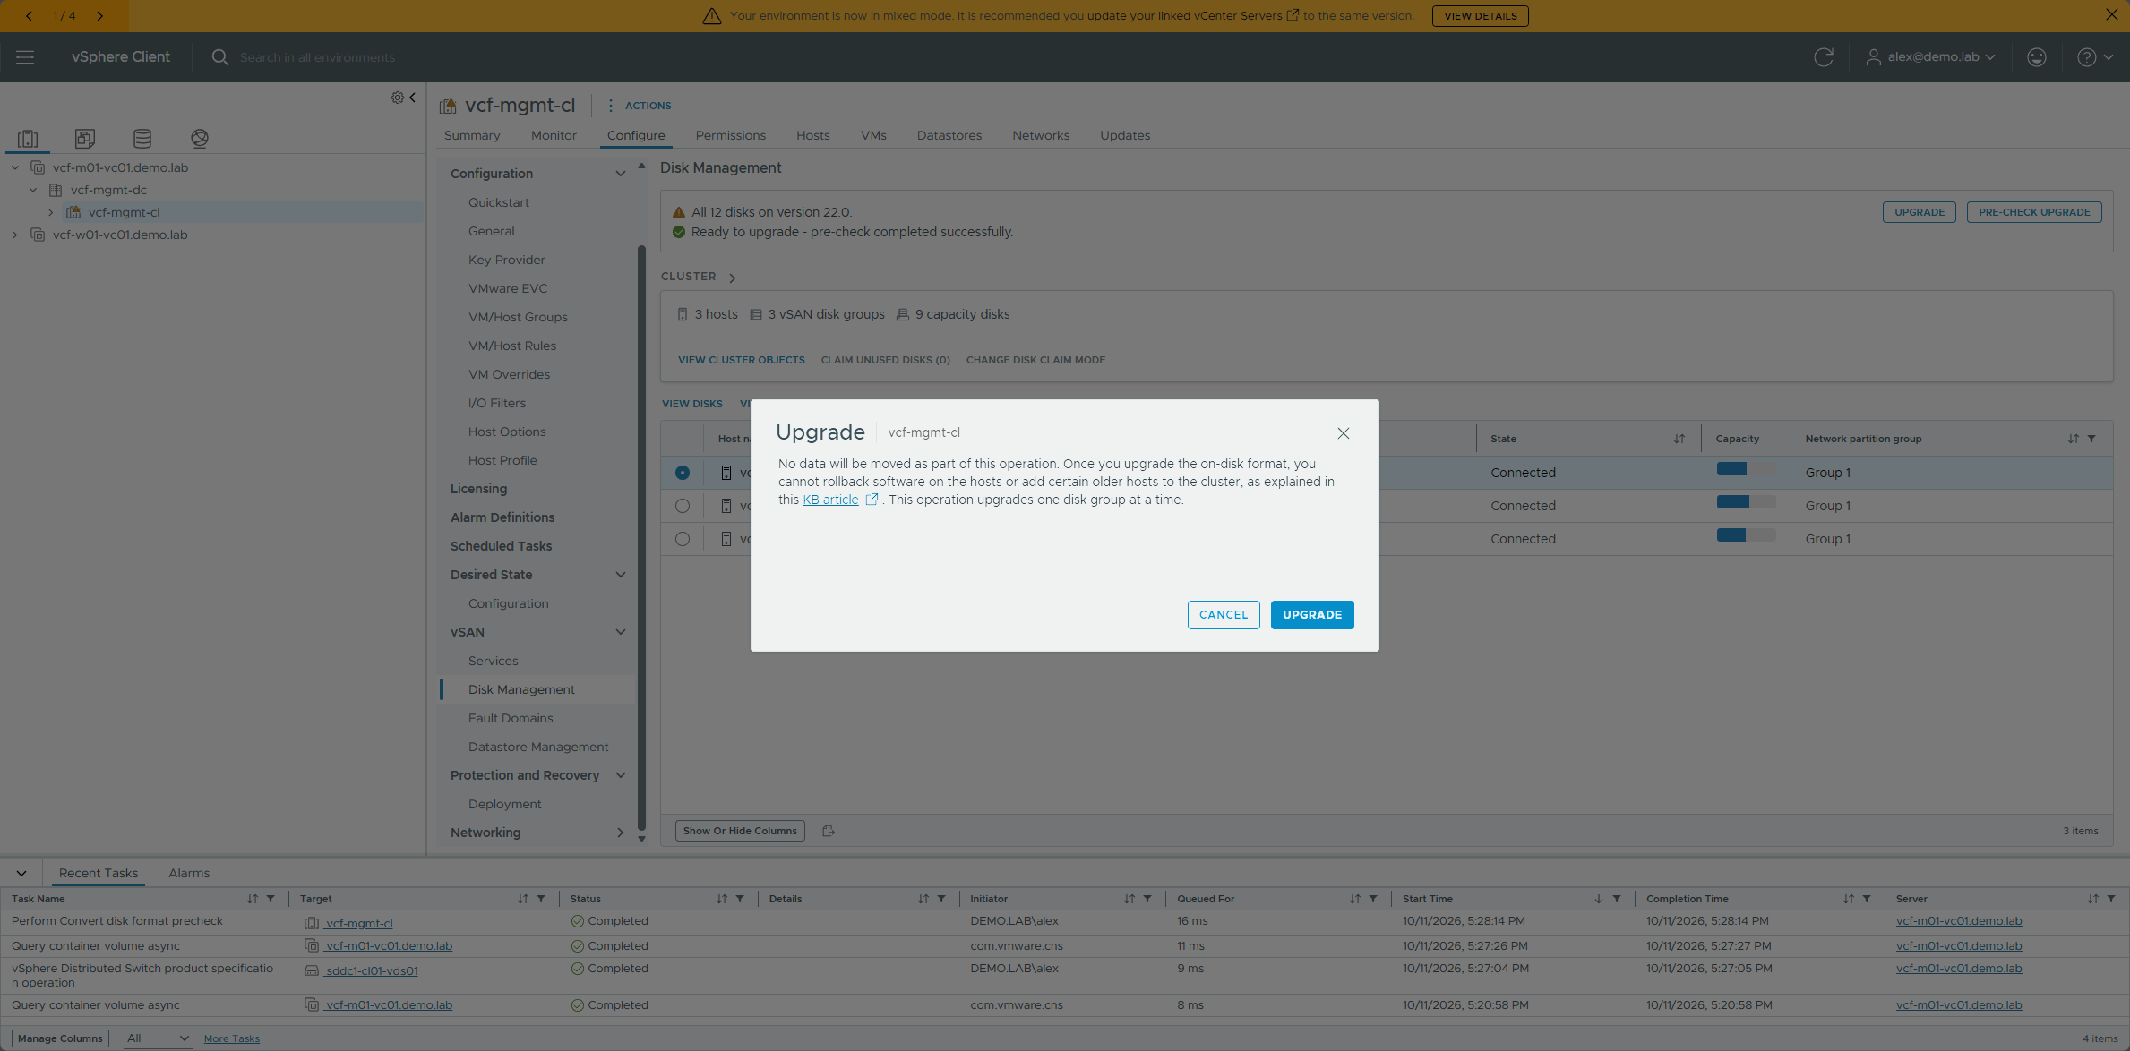Expand the vcf-mgmt-cl cluster tree node
This screenshot has width=2130, height=1051.
tap(51, 212)
